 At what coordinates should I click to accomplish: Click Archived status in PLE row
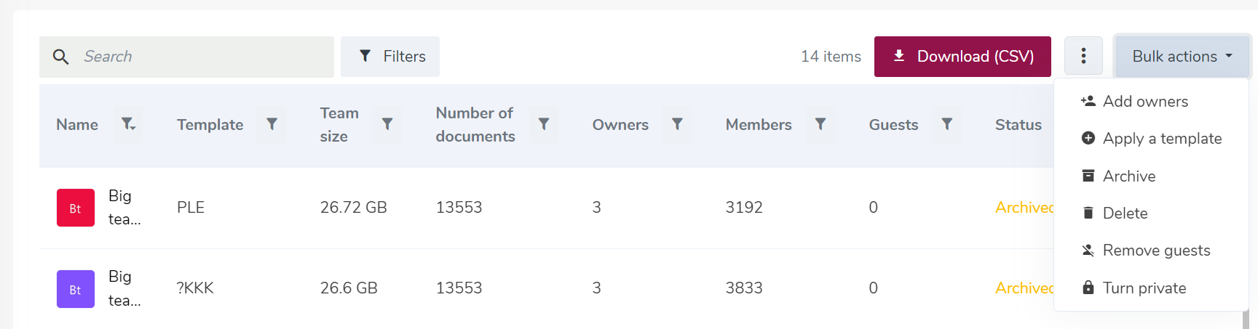pos(1024,208)
